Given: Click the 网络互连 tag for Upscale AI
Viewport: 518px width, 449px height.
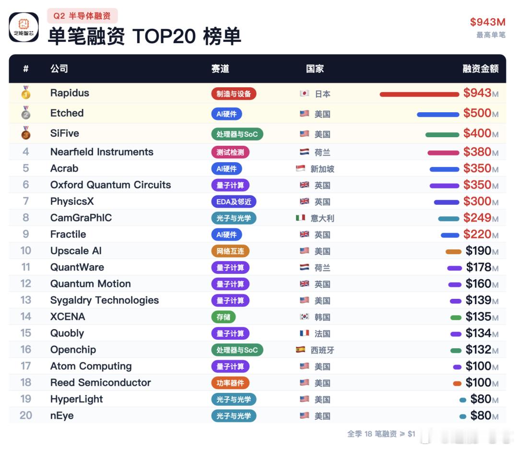Looking at the screenshot, I should [230, 251].
